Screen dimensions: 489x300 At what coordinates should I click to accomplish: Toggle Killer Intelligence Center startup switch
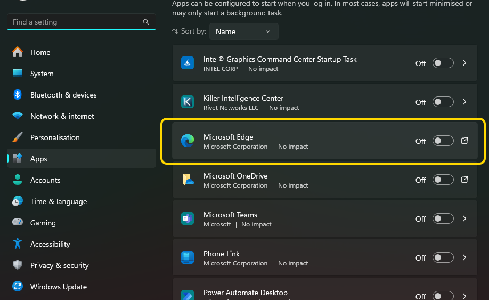(443, 102)
